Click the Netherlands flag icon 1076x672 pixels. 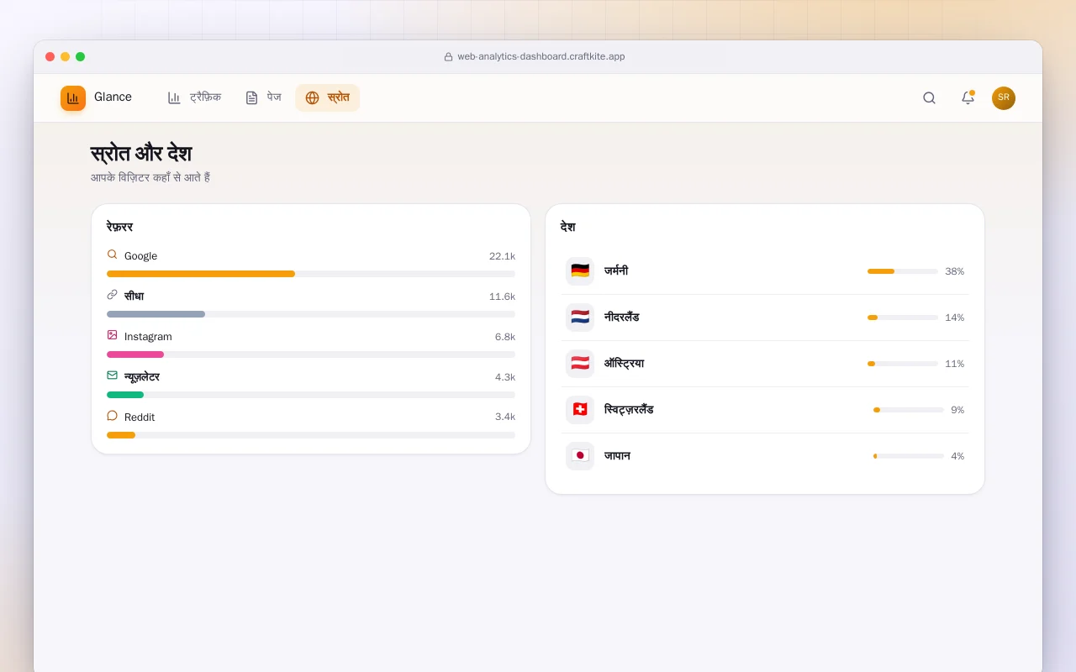[580, 318]
